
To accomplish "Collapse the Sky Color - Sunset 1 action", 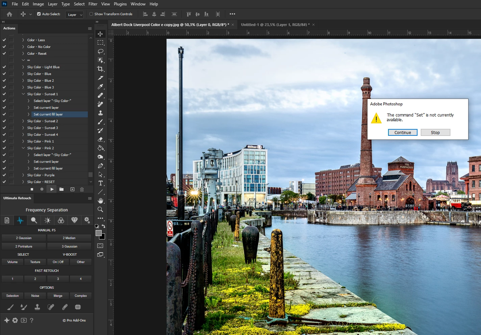I will pos(23,94).
